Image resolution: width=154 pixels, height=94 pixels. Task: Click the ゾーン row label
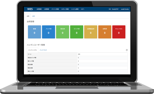pos(30,54)
